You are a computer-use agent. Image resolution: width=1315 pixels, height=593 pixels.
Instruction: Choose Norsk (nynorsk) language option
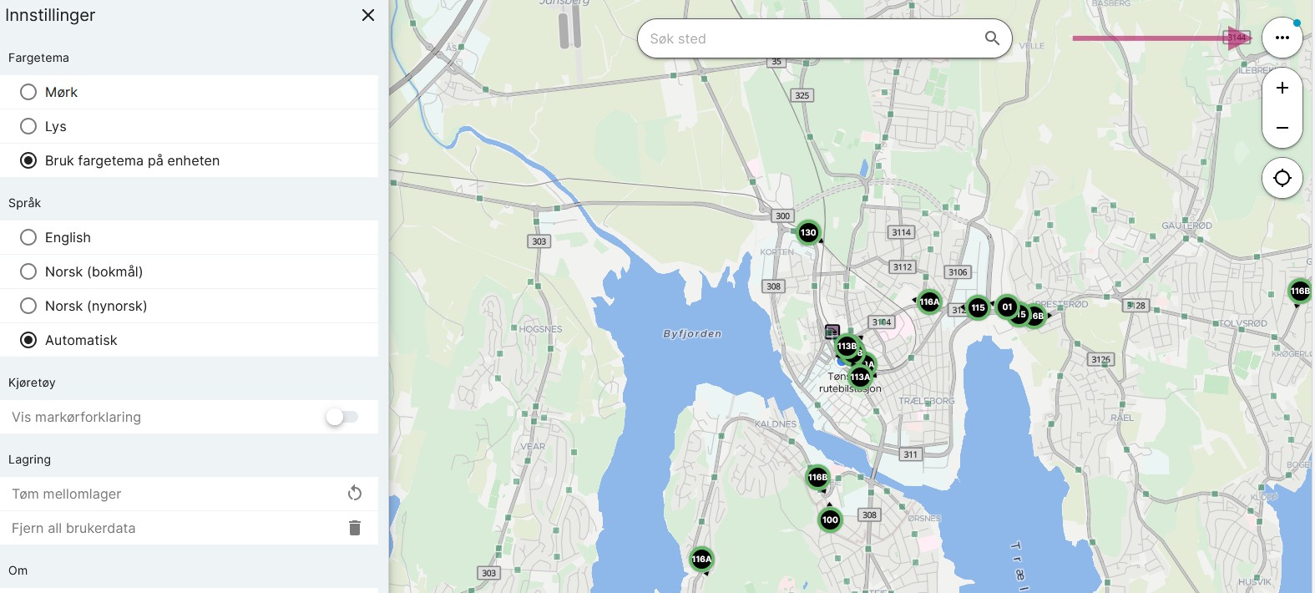tap(28, 306)
